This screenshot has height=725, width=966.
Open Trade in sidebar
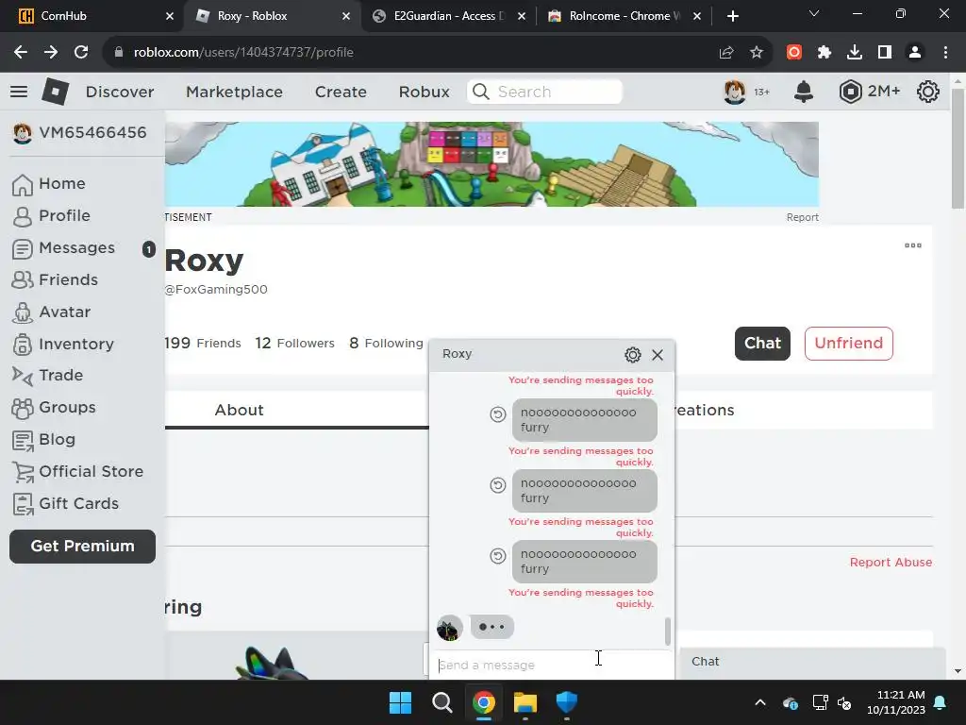pyautogui.click(x=48, y=376)
